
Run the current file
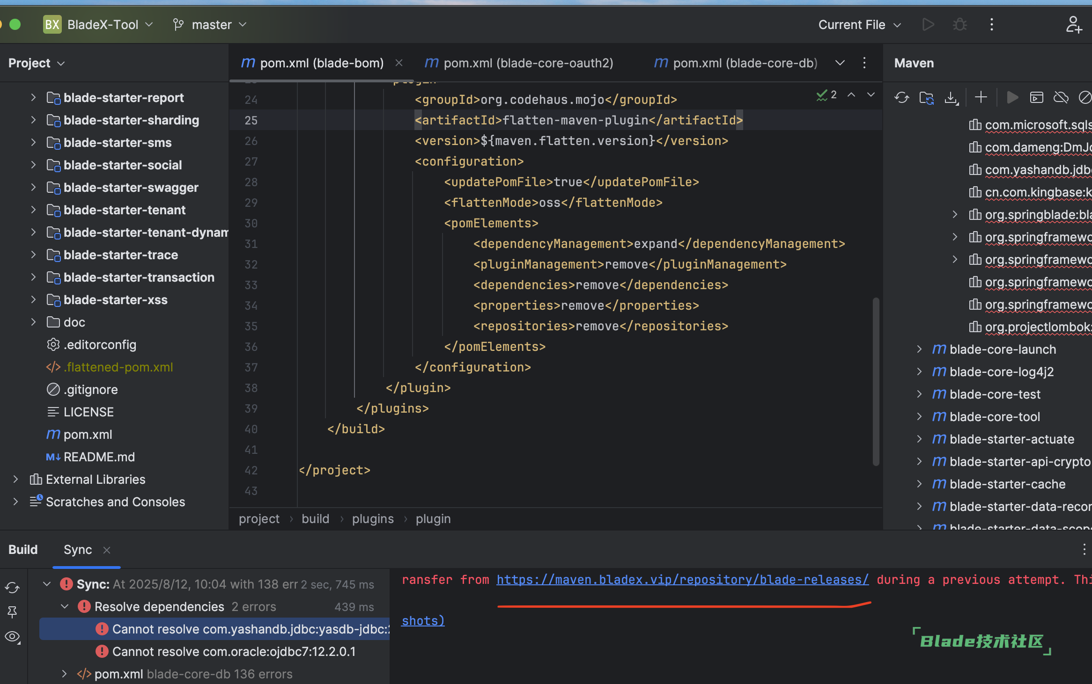tap(928, 24)
